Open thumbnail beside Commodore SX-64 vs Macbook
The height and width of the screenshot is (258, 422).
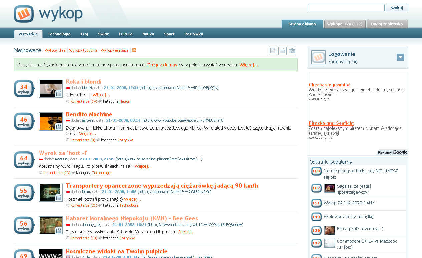(x=330, y=243)
